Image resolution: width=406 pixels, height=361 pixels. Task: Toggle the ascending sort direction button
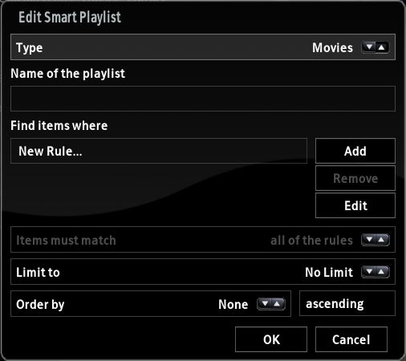347,303
